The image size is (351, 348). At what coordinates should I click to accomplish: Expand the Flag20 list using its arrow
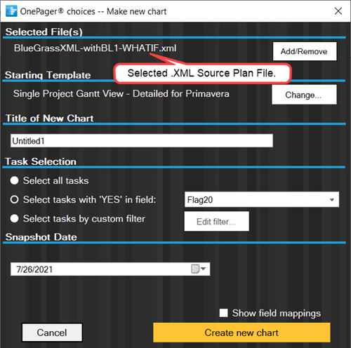pos(331,200)
